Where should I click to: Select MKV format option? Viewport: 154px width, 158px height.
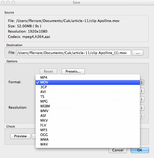[x=88, y=120]
